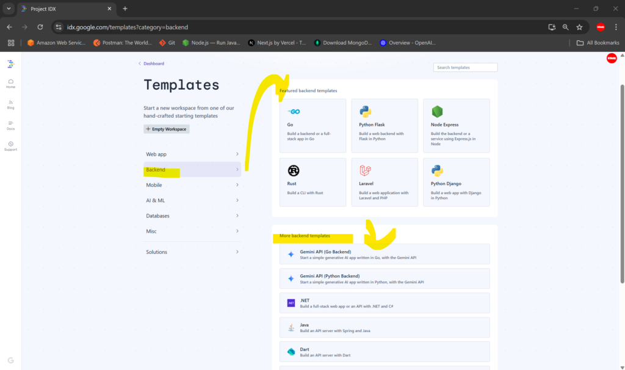Click the Node Express hexagon icon
This screenshot has width=625, height=370.
pyautogui.click(x=437, y=112)
